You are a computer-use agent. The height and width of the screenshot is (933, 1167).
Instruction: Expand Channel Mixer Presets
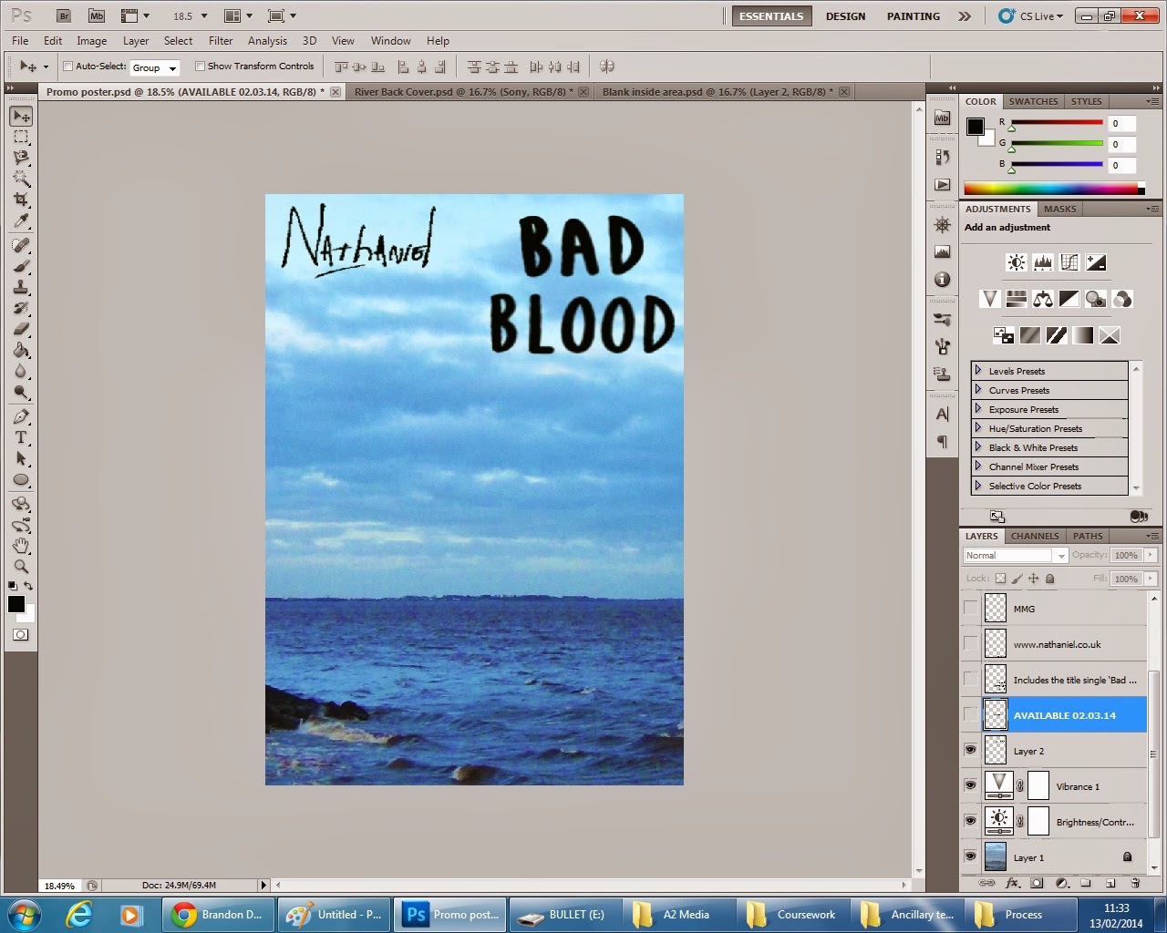point(977,466)
